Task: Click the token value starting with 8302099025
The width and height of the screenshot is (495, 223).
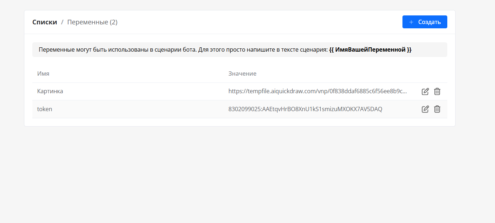Action: [x=305, y=109]
